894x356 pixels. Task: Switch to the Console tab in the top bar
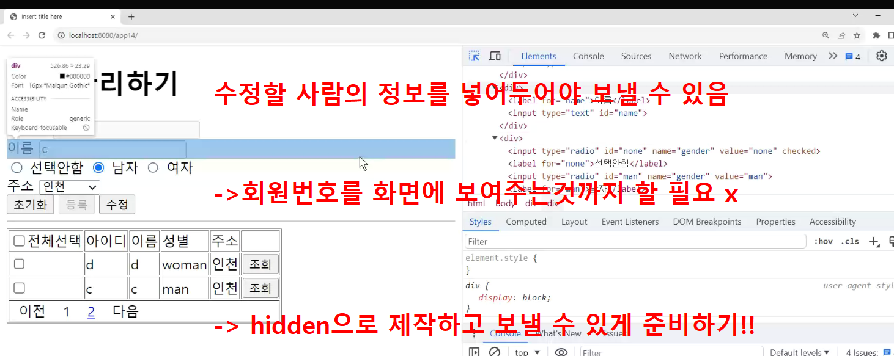(x=588, y=56)
